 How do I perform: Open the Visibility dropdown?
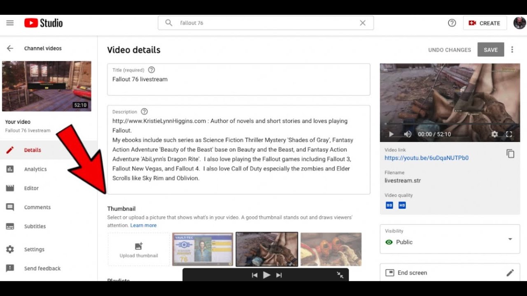450,239
